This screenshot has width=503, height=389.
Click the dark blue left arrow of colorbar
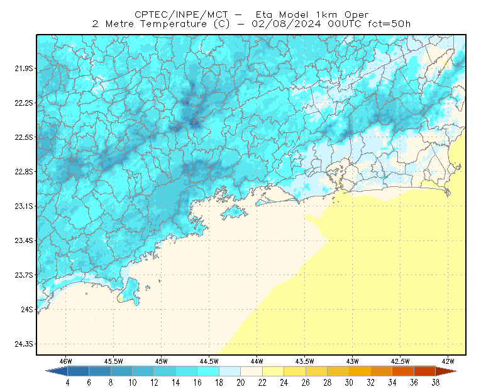[x=57, y=371]
